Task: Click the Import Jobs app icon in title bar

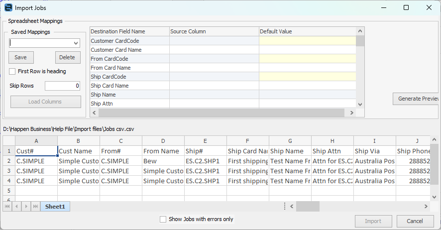Action: pos(8,7)
